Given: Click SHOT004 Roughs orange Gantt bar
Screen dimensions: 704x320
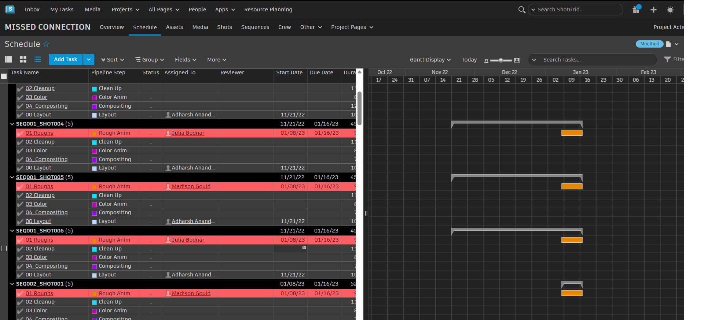Looking at the screenshot, I should point(572,133).
